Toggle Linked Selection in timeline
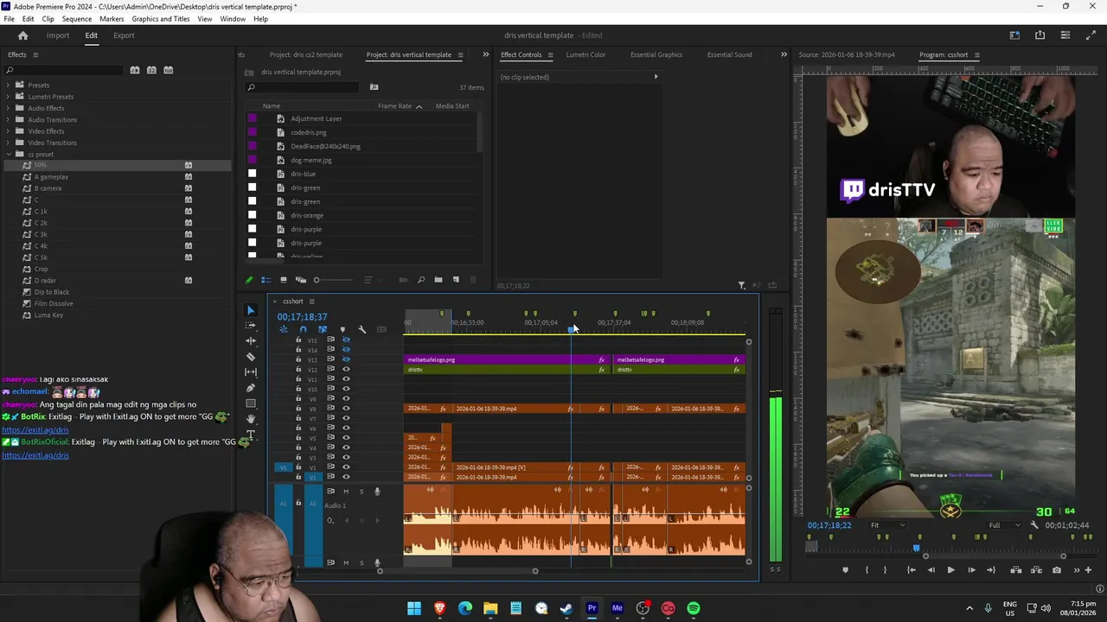Screen dimensions: 1107x622 pos(323,329)
